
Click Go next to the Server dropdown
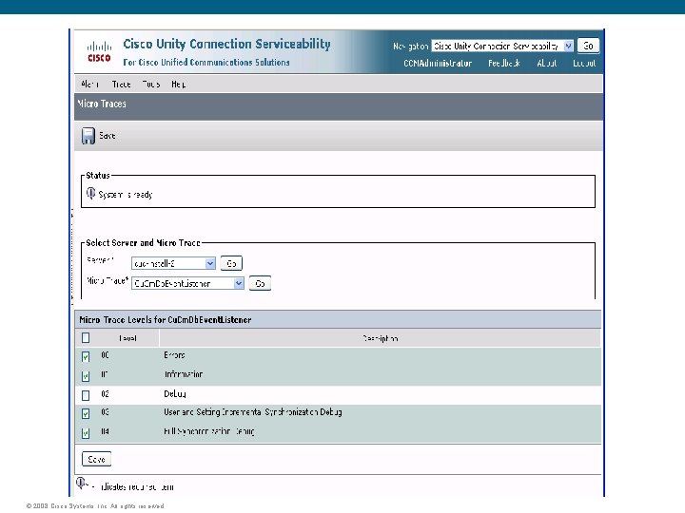tap(231, 263)
